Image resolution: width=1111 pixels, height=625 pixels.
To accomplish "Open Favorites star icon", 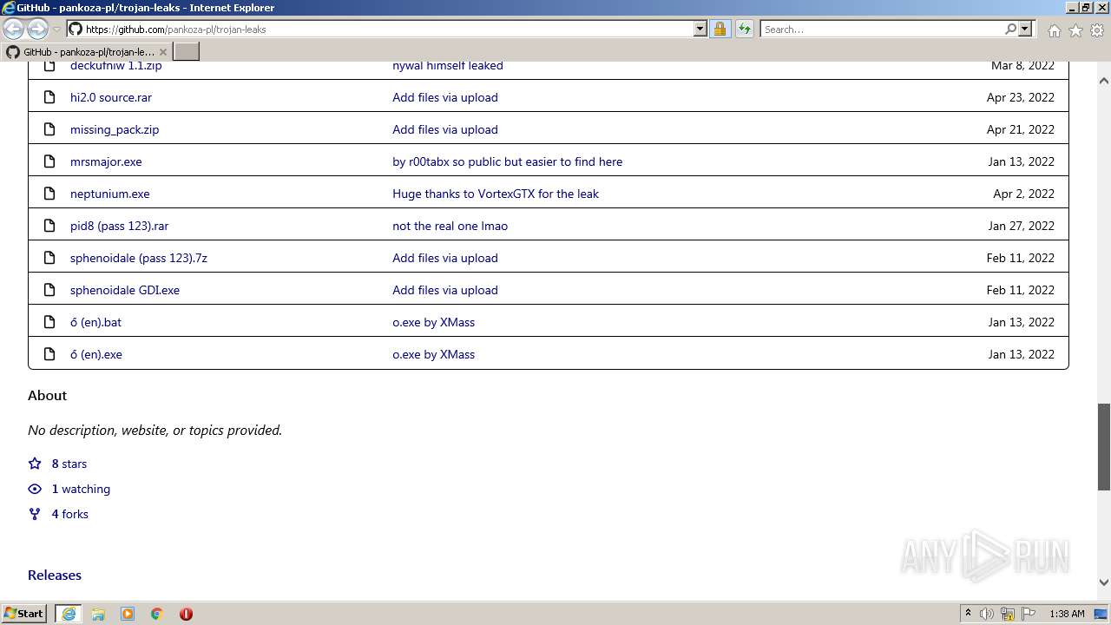I will coord(1075,30).
